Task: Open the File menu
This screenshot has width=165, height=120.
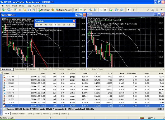Action: (x=2, y=6)
